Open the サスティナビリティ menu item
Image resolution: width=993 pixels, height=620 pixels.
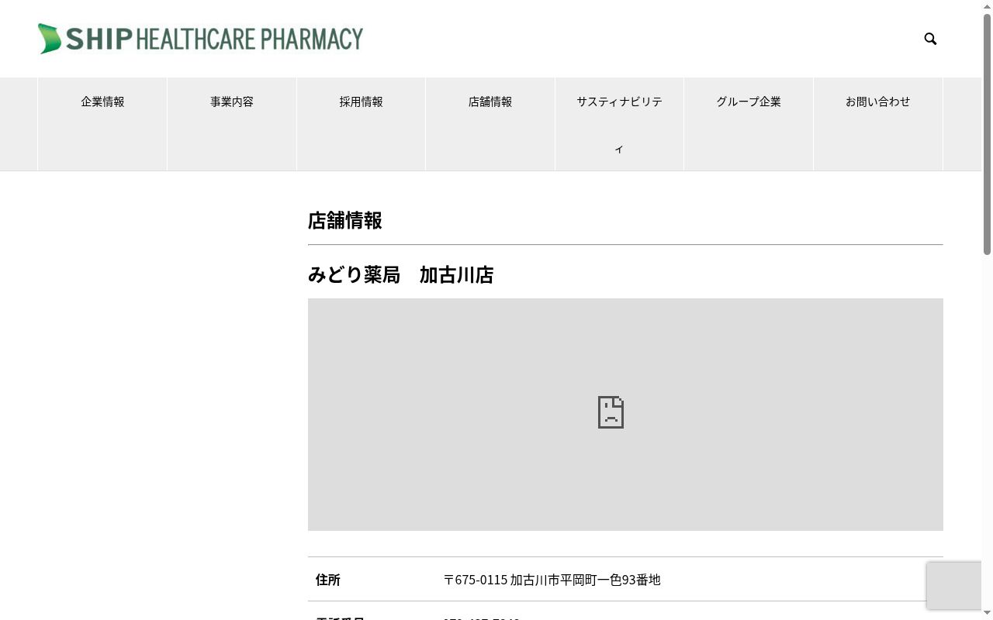(619, 124)
